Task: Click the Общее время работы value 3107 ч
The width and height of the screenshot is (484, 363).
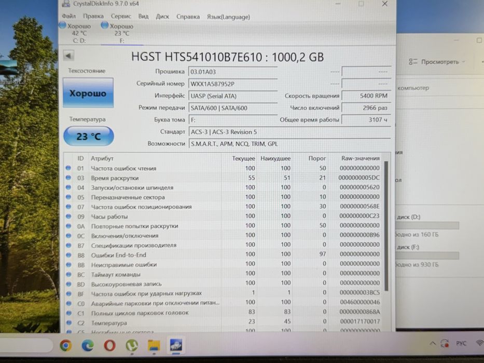Action: pyautogui.click(x=366, y=119)
